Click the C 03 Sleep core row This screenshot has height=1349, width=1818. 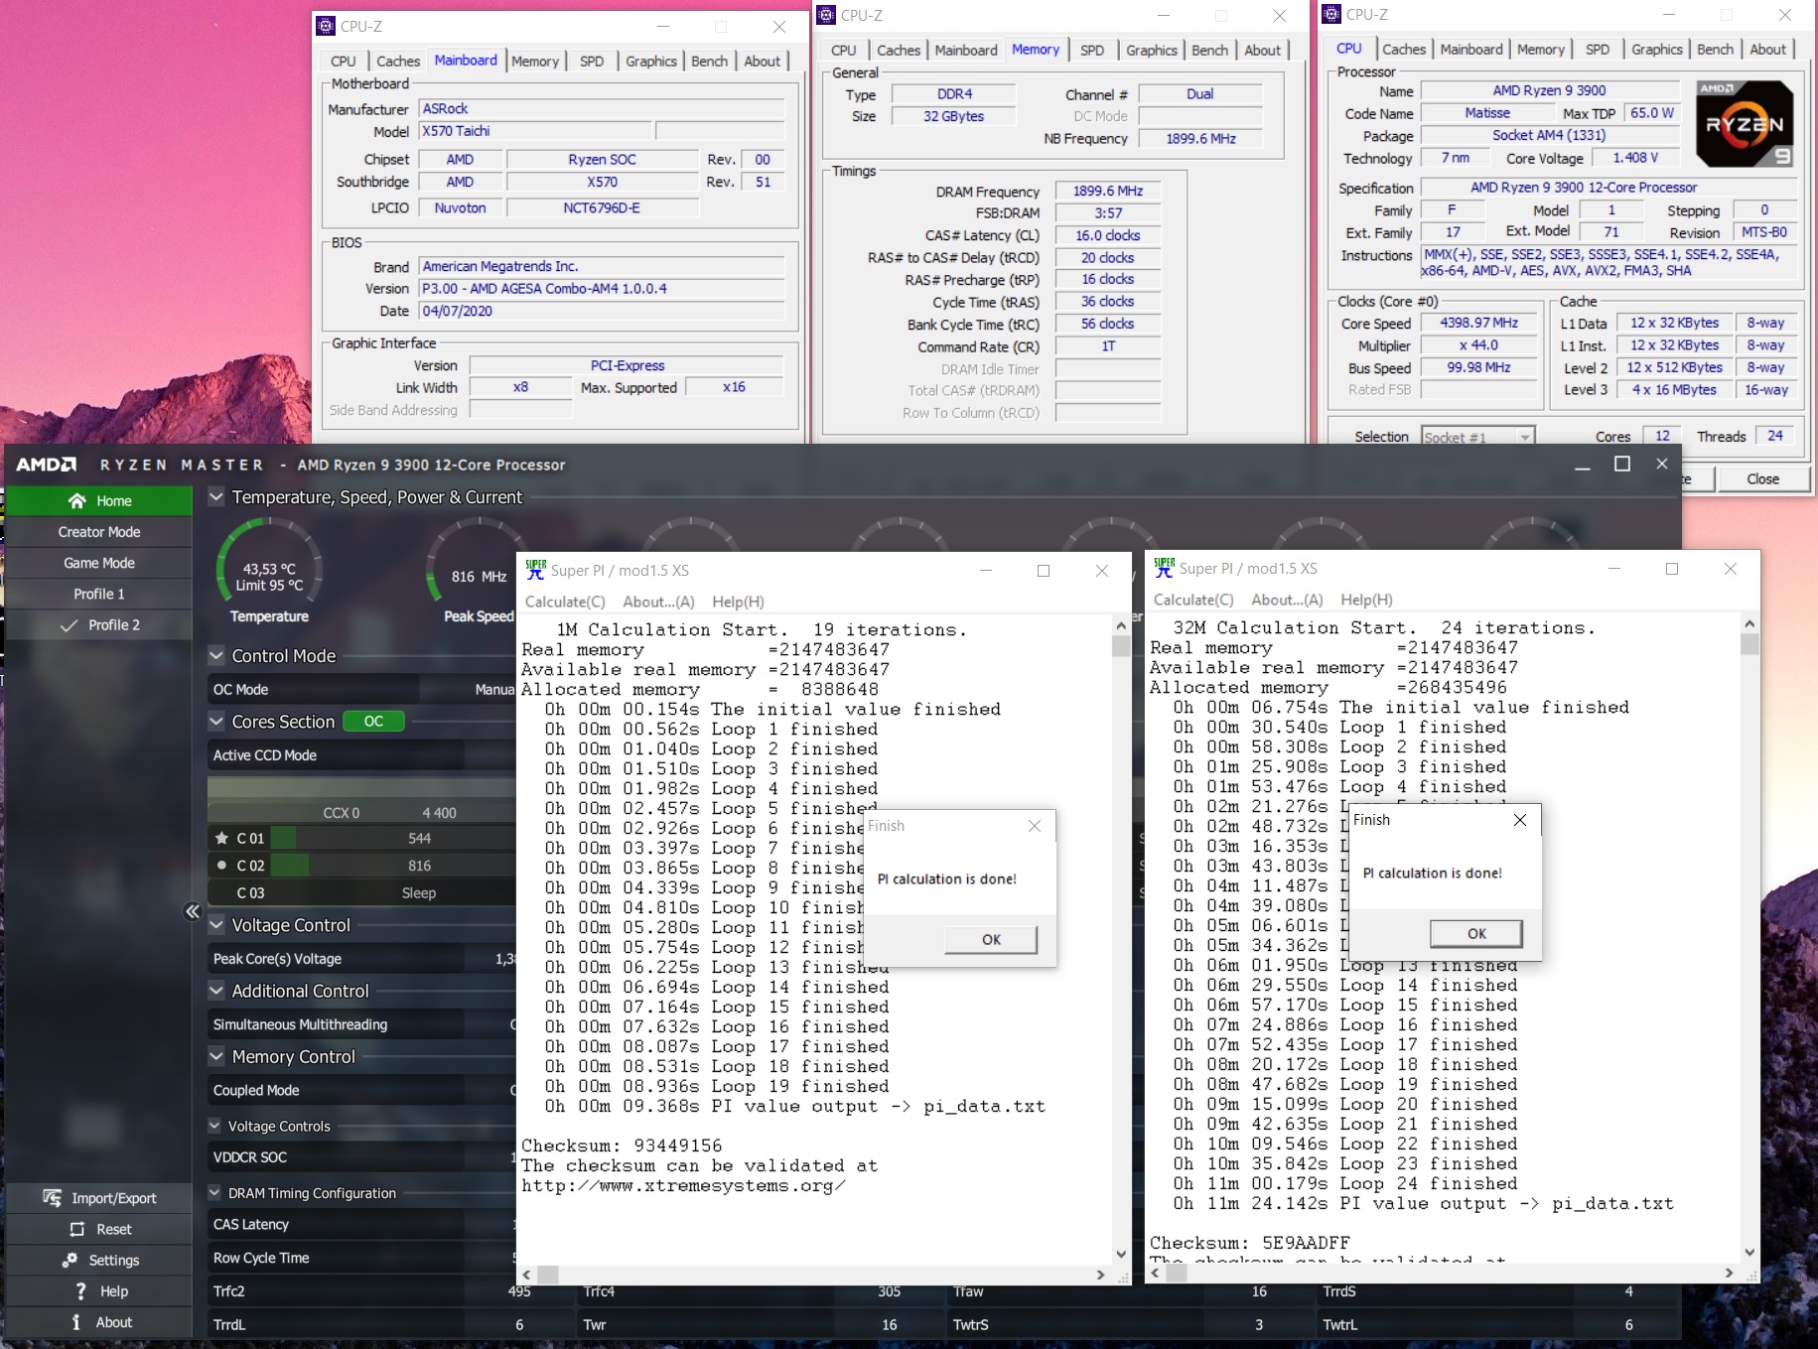point(362,893)
